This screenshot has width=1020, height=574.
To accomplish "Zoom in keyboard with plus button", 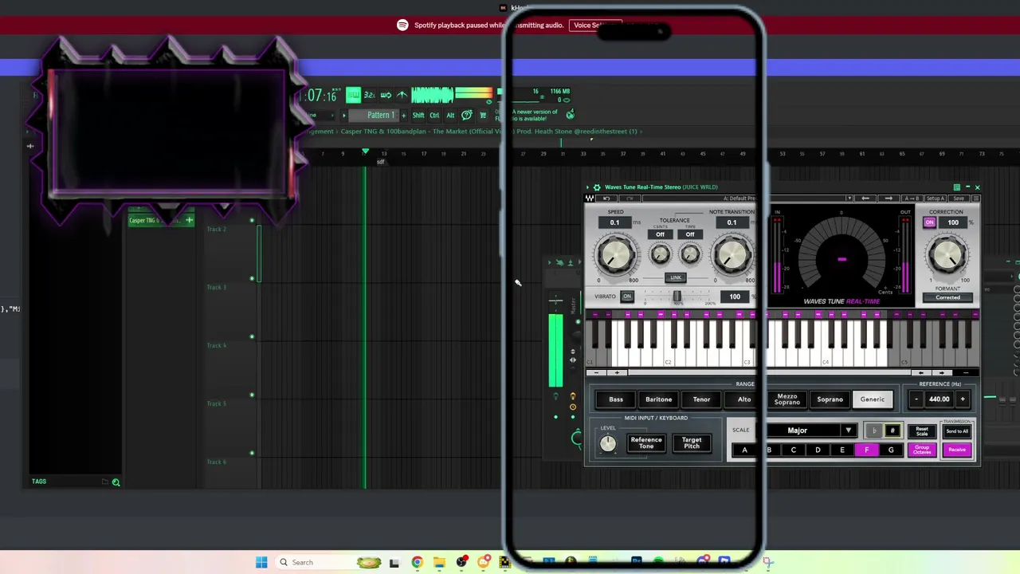I will click(617, 372).
